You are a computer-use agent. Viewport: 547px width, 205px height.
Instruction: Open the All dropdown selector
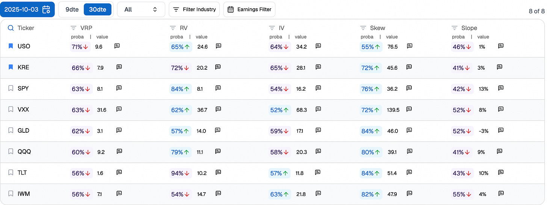[x=141, y=9]
